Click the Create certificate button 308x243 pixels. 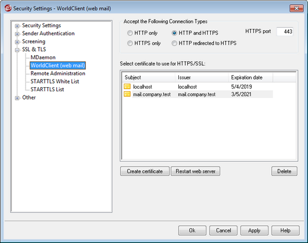click(x=145, y=171)
